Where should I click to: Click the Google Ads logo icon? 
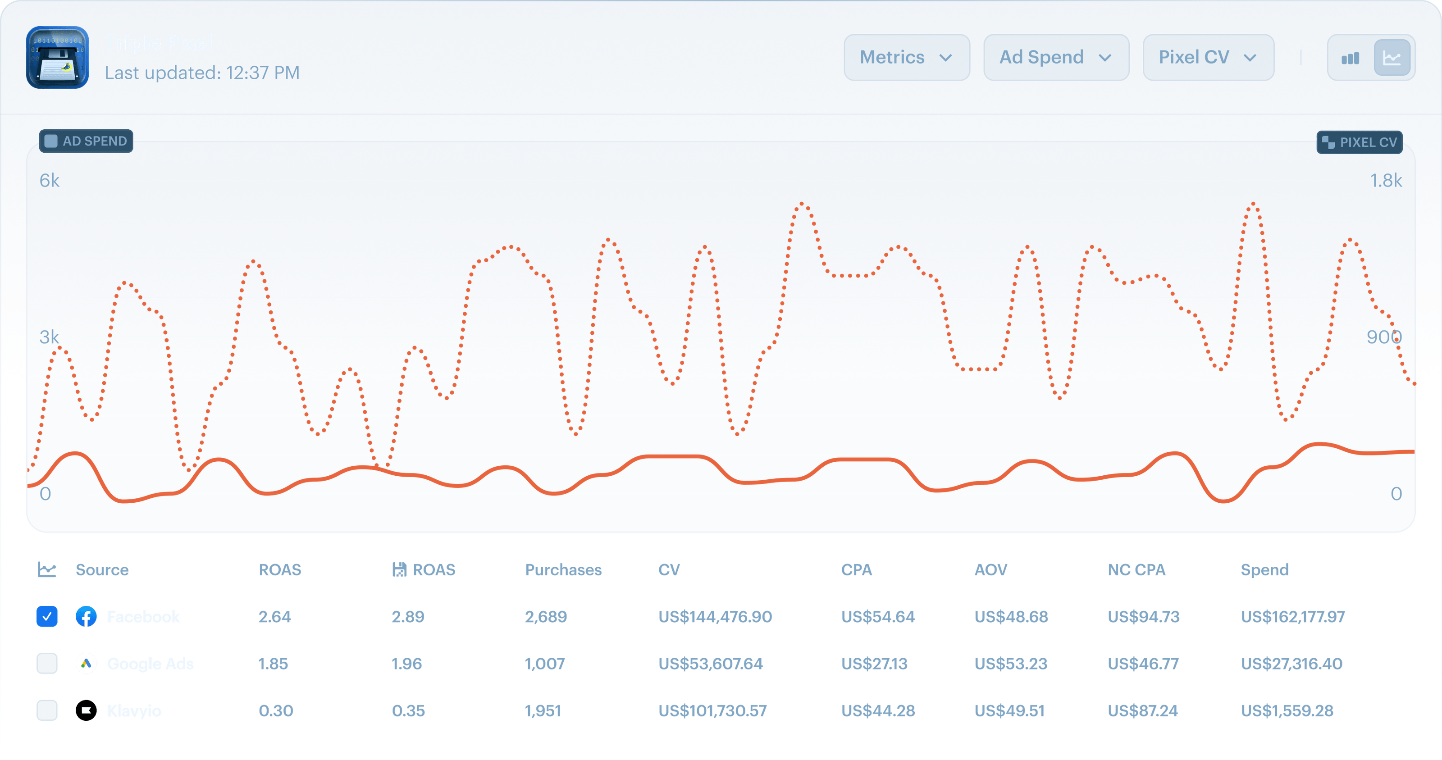(x=86, y=664)
